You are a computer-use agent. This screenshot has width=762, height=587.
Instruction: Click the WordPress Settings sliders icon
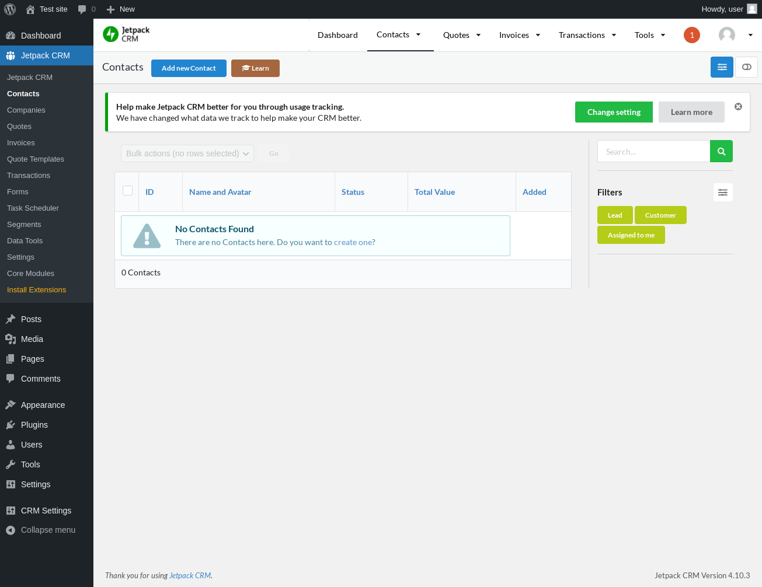11,484
